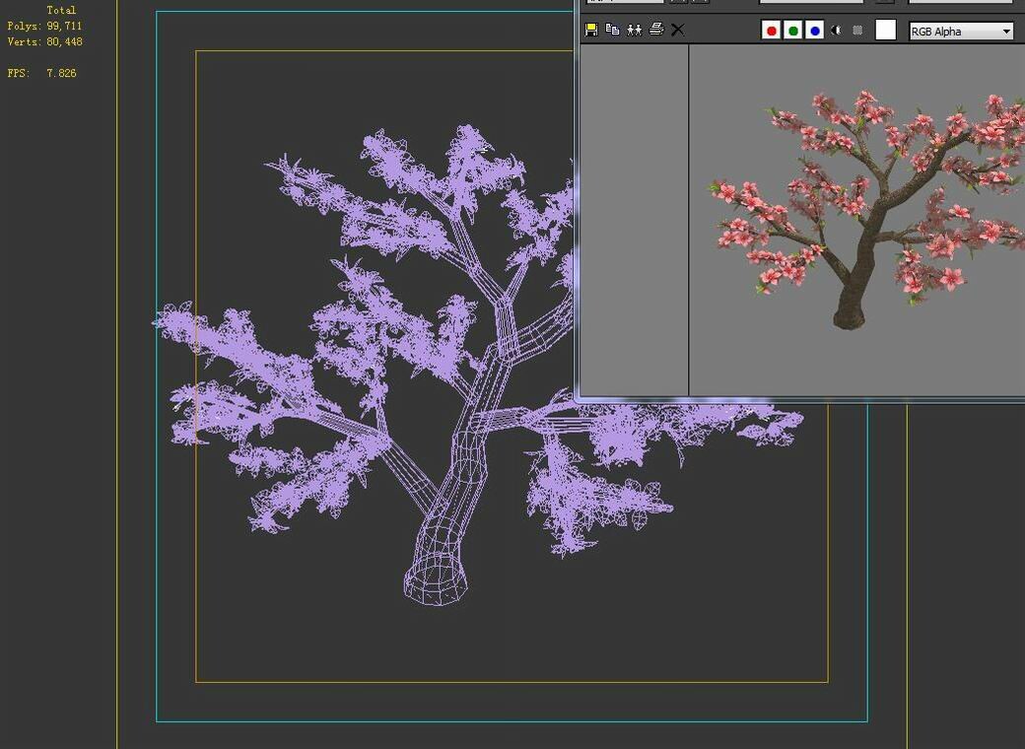Click the Polys count statistic
The height and width of the screenshot is (749, 1025).
(46, 26)
